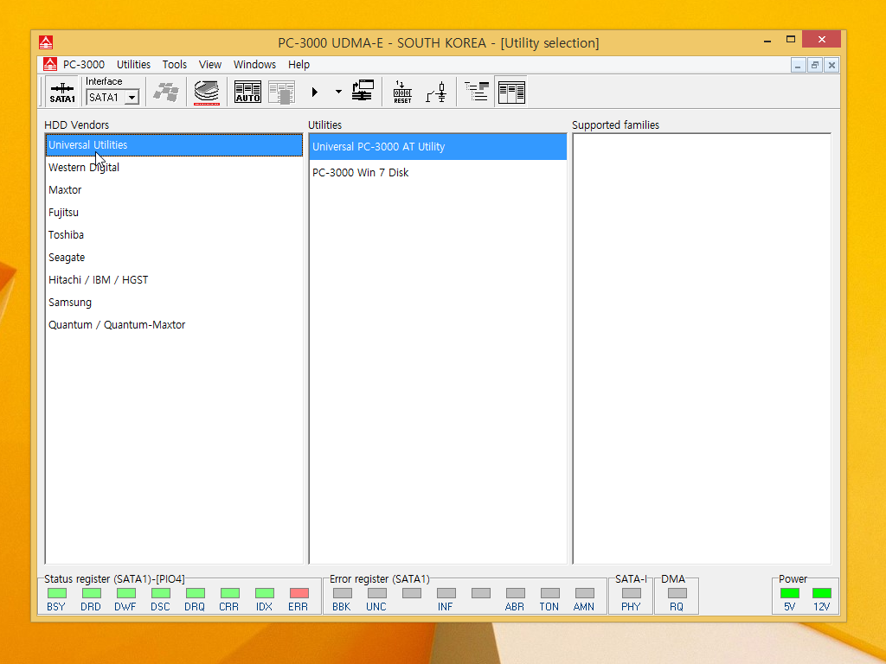Viewport: 886px width, 664px height.
Task: Click the AMN error register indicator
Action: 584,593
